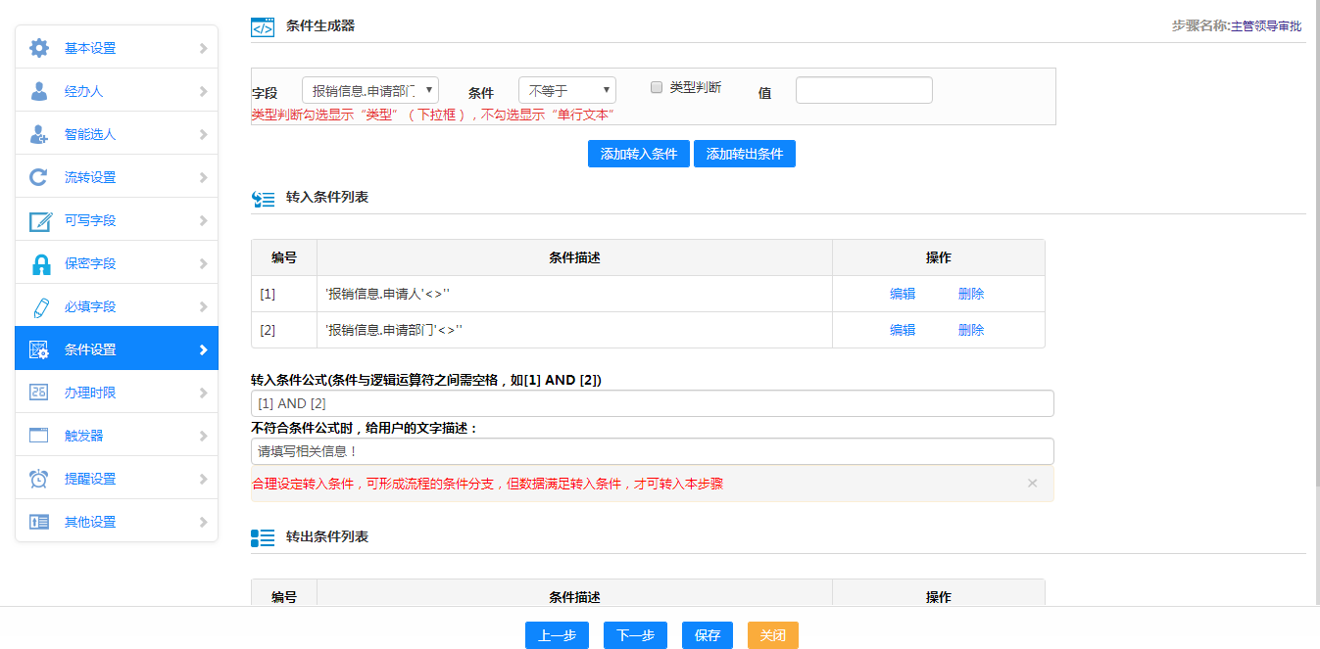The height and width of the screenshot is (649, 1320).
Task: Click the refresh icon beside 流转设置
Action: point(39,177)
